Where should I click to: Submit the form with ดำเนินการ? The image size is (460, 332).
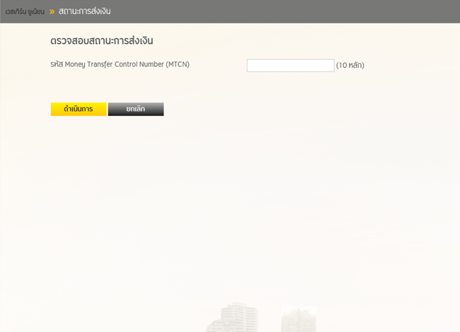79,109
